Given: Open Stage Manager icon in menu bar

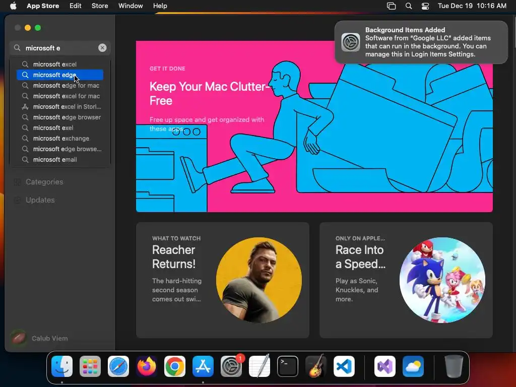Looking at the screenshot, I should (x=391, y=6).
